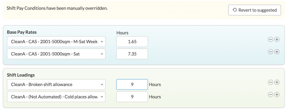287x110 pixels.
Task: Add a row after M-Sat Week pay rate
Action: (277, 39)
